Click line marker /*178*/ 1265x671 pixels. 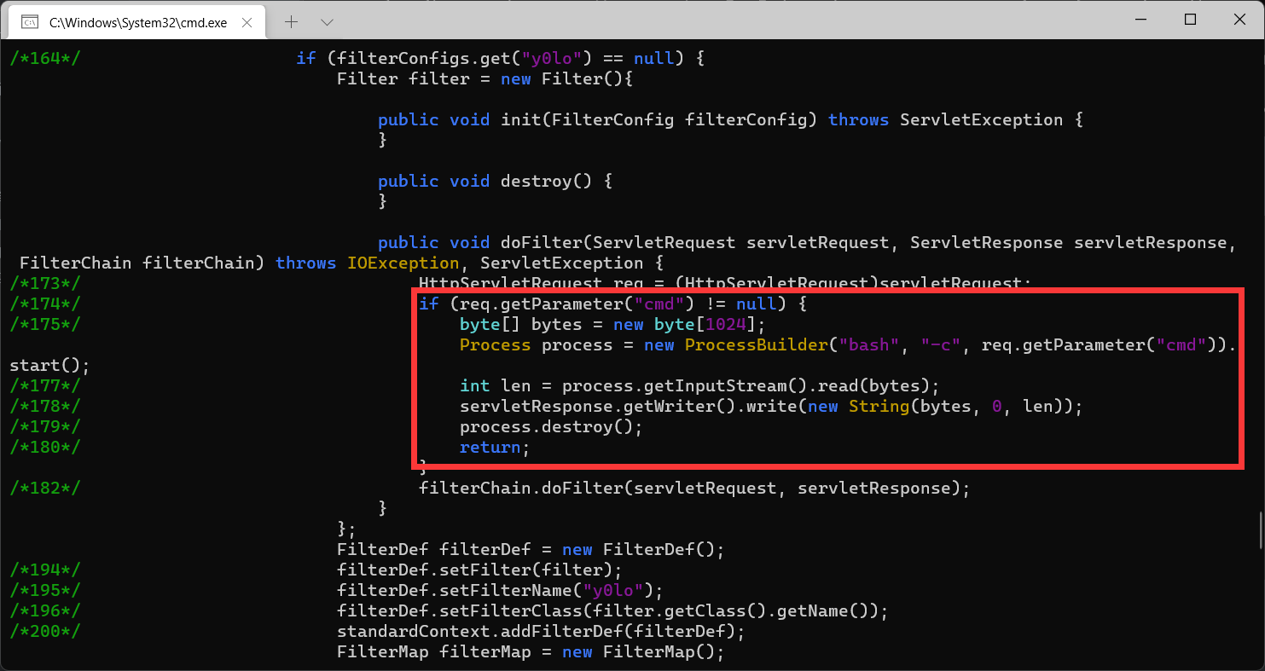point(45,407)
